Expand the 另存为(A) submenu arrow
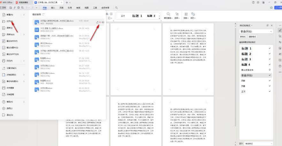Image resolution: width=282 pixels, height=146 pixels. tap(24, 34)
